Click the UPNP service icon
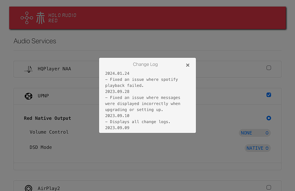295x191 pixels. [x=28, y=96]
